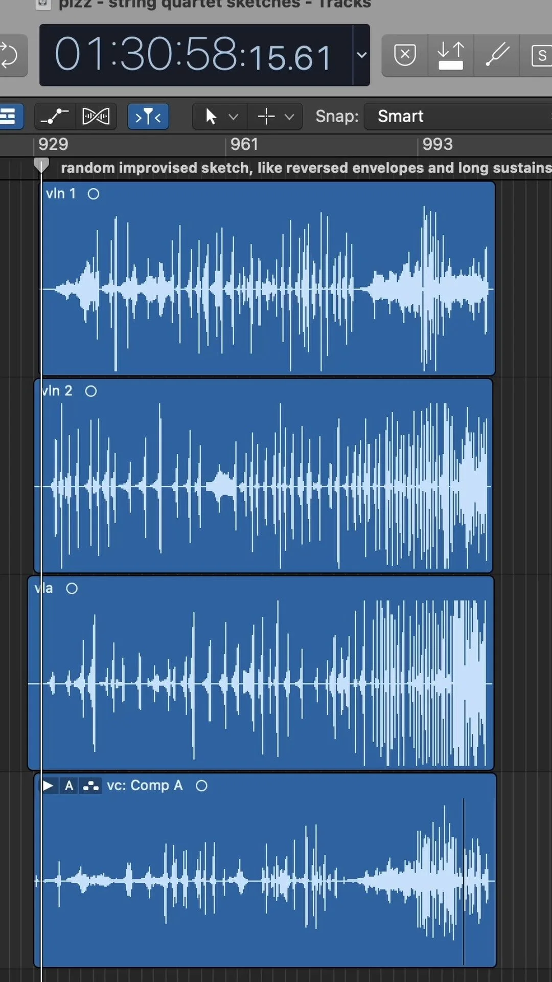552x982 pixels.
Task: Click the ruler at bar 961
Action: [243, 145]
